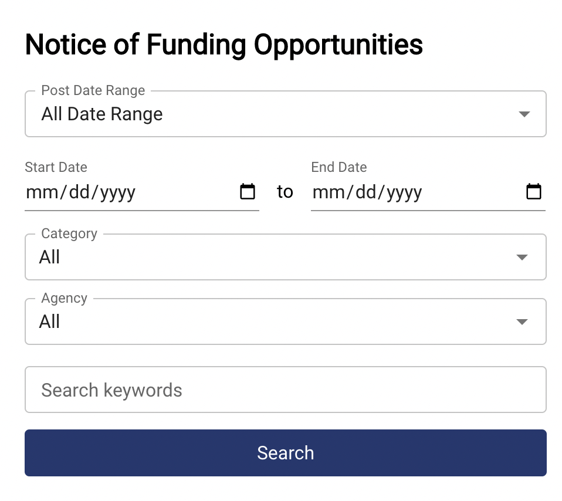The image size is (562, 501).
Task: Click the Start Date label
Action: click(56, 167)
